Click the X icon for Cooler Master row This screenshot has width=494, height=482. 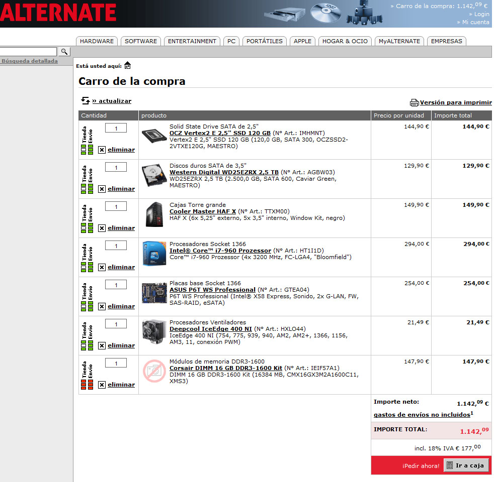102,228
